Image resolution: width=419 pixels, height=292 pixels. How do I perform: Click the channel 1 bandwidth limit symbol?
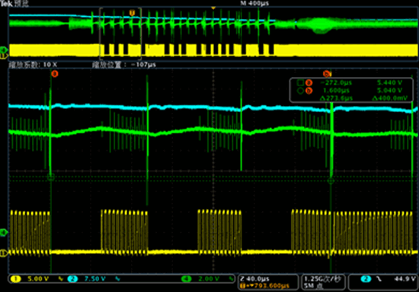pyautogui.click(x=61, y=279)
